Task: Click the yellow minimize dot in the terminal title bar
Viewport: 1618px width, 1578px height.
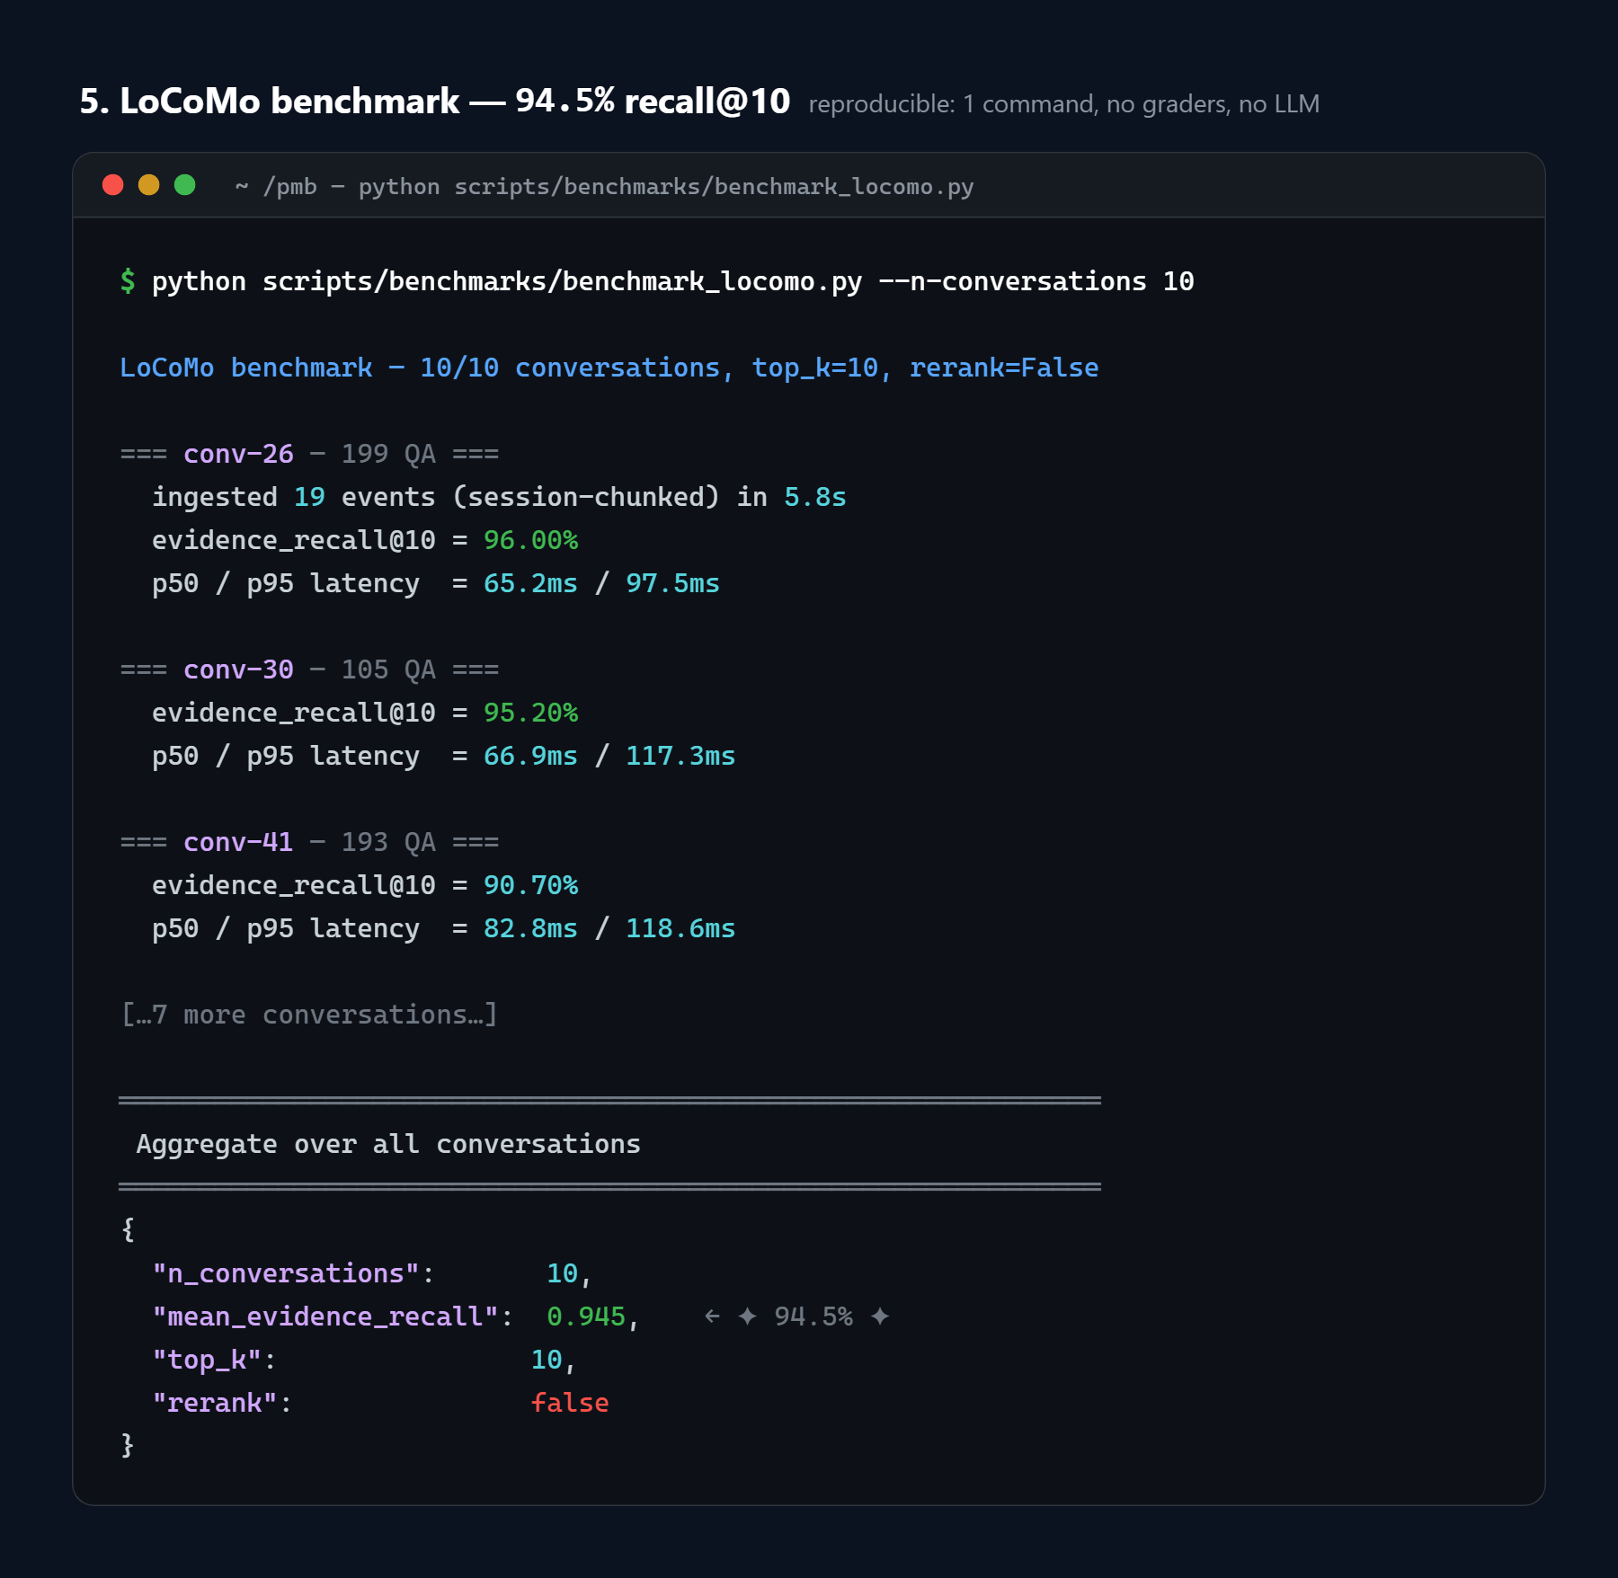Action: pyautogui.click(x=149, y=185)
